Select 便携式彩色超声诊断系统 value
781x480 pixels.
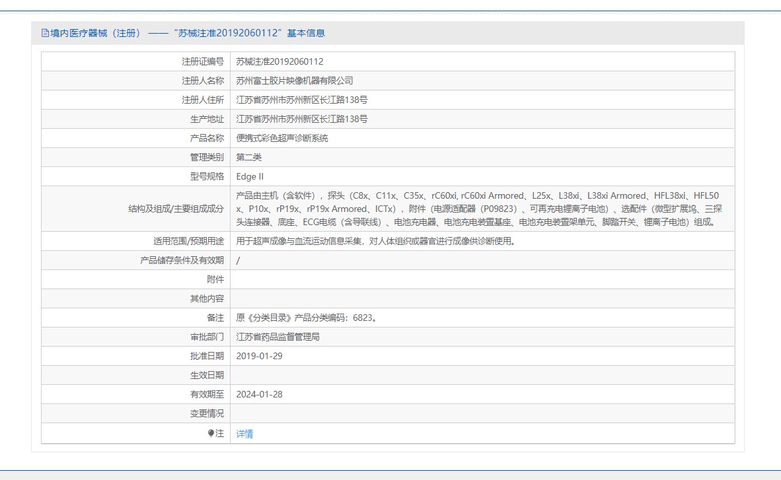282,139
